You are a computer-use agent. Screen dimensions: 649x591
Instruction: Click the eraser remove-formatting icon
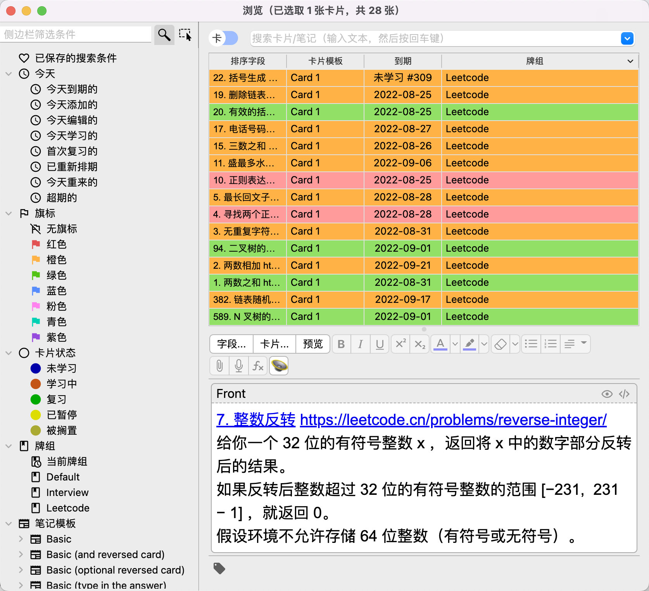click(x=501, y=344)
